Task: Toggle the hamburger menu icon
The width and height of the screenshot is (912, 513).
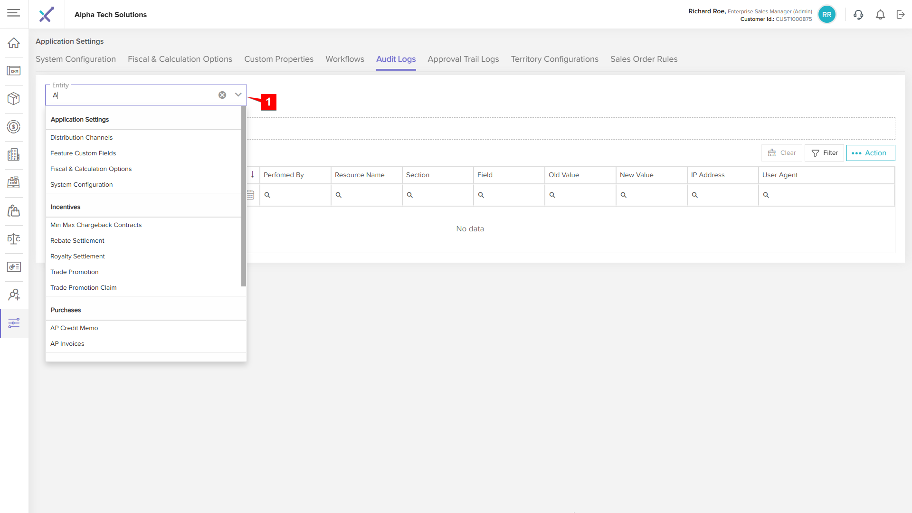Action: click(x=14, y=13)
